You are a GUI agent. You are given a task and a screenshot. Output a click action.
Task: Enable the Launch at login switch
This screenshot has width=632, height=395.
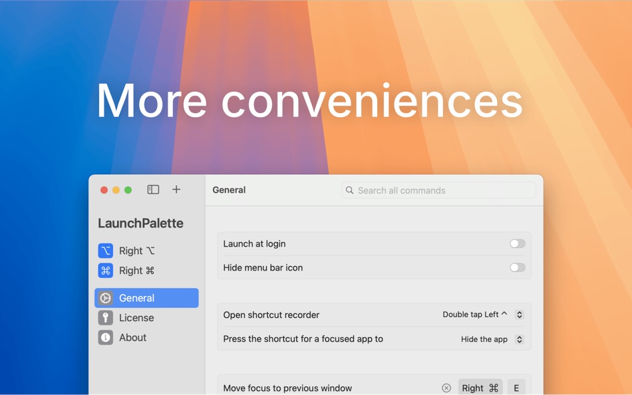coord(517,243)
